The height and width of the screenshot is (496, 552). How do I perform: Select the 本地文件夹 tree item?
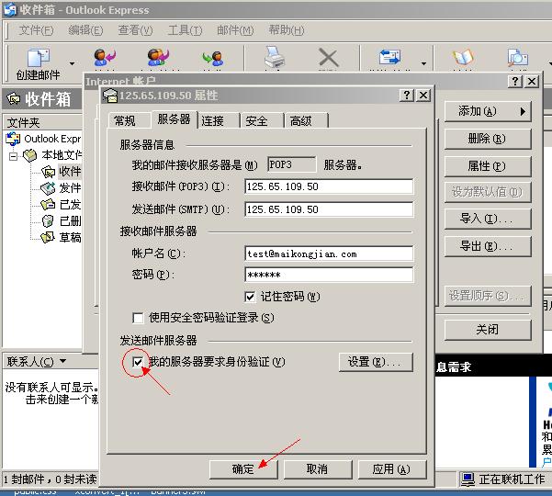(x=52, y=155)
